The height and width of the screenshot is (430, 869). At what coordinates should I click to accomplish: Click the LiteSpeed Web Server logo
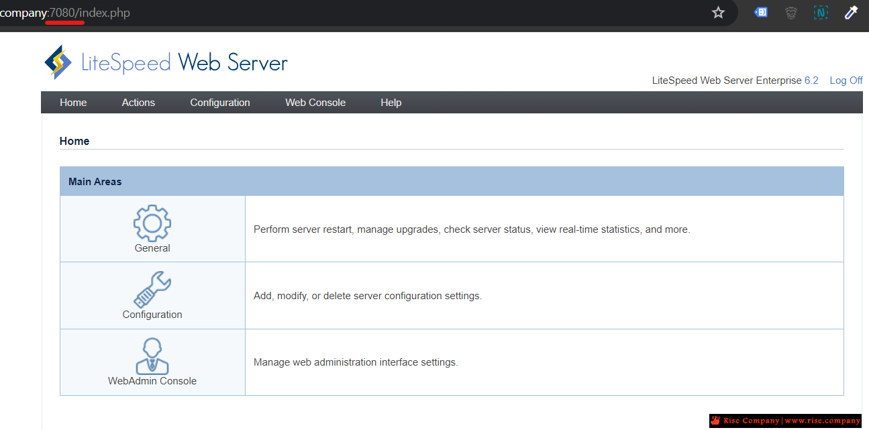(166, 62)
